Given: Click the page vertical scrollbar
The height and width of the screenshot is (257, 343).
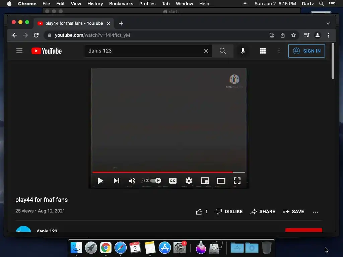Looking at the screenshot, I should [x=333, y=61].
